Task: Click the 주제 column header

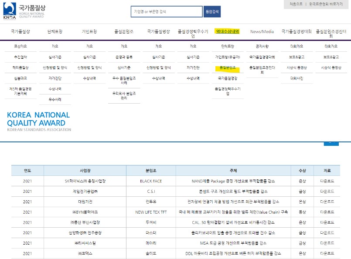Action: pyautogui.click(x=233, y=171)
